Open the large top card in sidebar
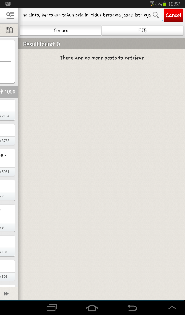185x315 pixels. [7, 62]
